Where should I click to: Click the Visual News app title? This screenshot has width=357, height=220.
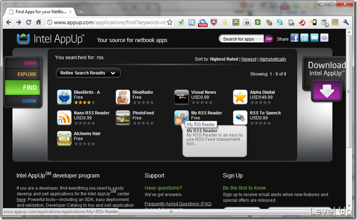pyautogui.click(x=203, y=92)
